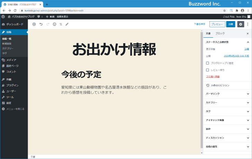This screenshot has height=159, width=252.
Task: Check ブログのトップに固定 checkbox
Action: 207,63
